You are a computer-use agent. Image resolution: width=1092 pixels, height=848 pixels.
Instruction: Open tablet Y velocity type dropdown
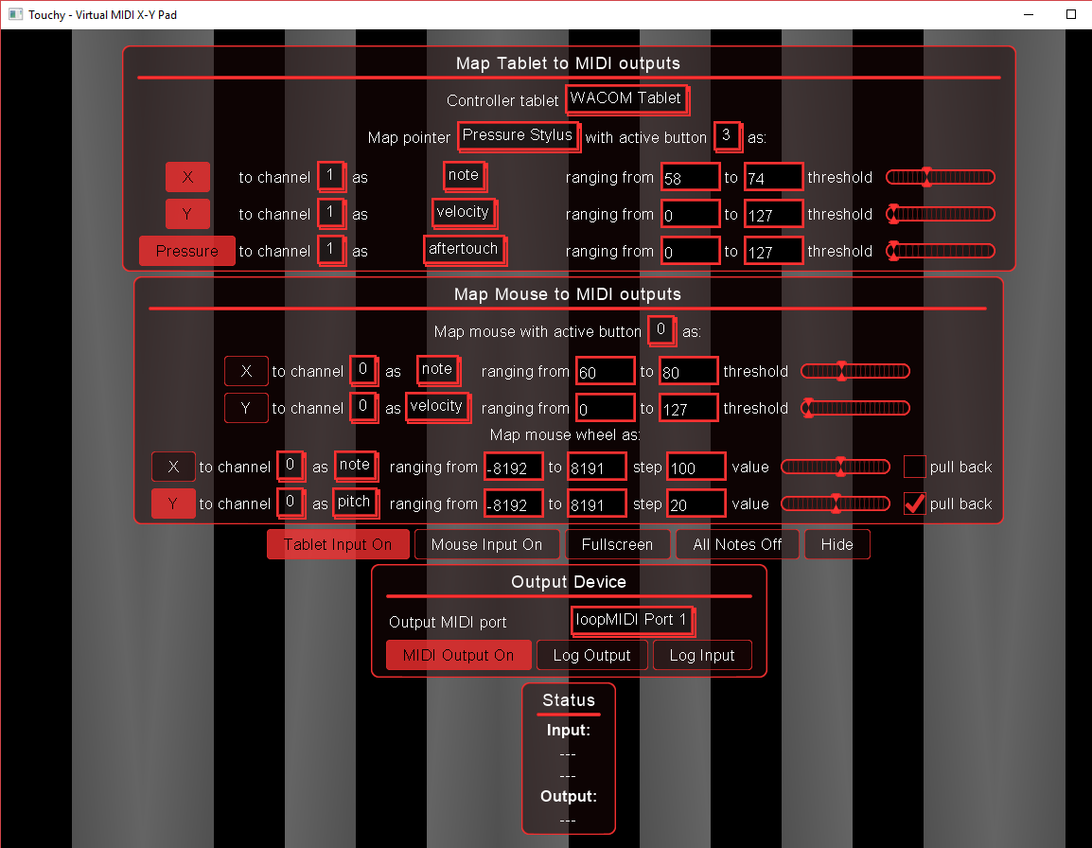coord(464,213)
